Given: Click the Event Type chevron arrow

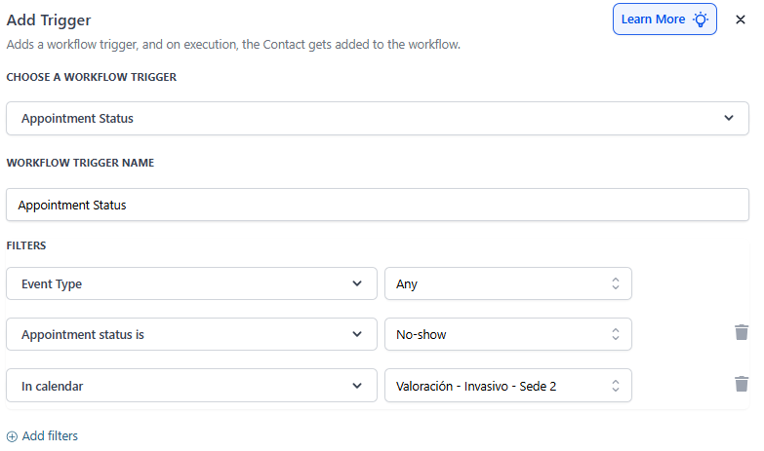Looking at the screenshot, I should click(356, 283).
